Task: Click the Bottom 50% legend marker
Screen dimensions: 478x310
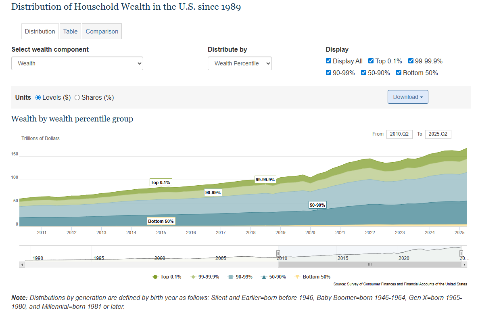Action: [x=297, y=277]
